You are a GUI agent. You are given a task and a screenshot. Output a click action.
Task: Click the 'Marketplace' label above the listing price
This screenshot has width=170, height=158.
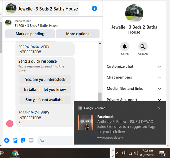point(23,21)
